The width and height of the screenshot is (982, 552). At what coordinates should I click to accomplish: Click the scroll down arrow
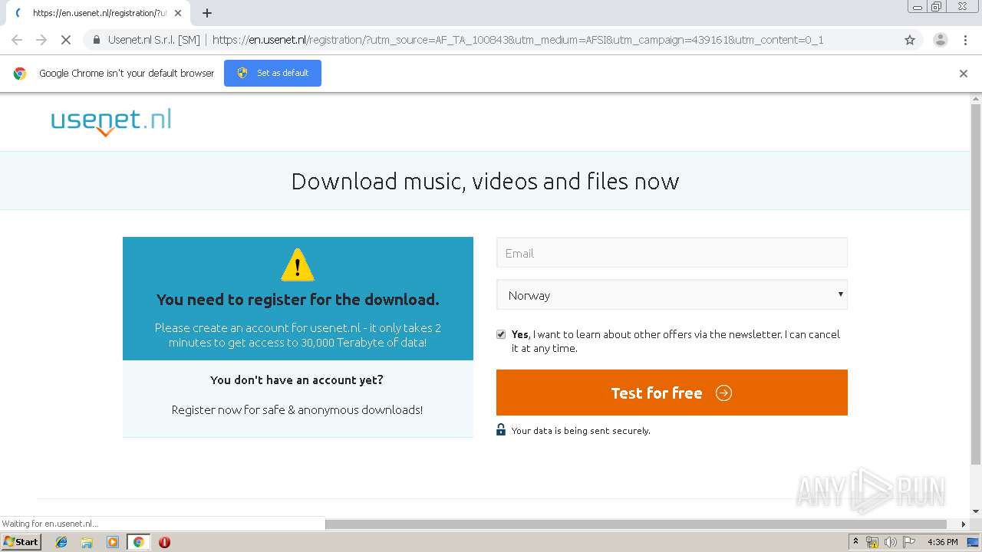[976, 511]
